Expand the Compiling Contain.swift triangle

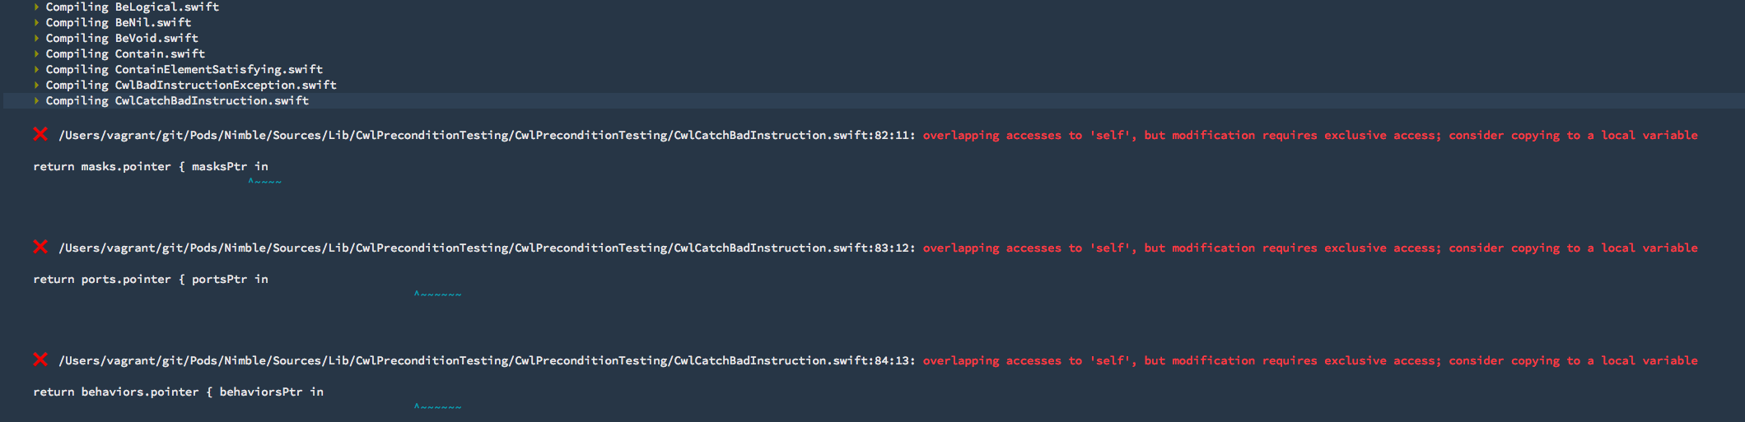click(x=36, y=53)
